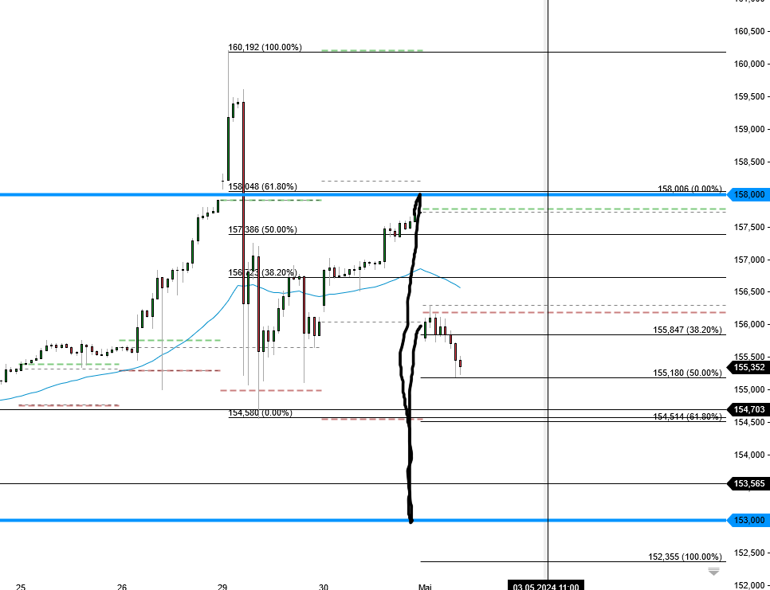This screenshot has width=770, height=590.
Task: Select the blue 158,000 price tag
Action: point(748,194)
